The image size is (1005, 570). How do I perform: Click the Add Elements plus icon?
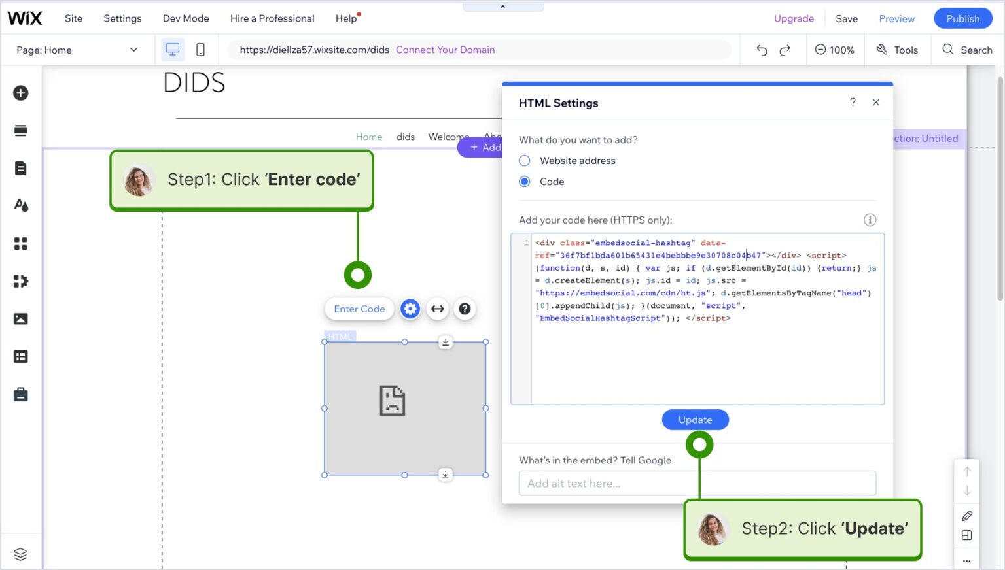(21, 93)
